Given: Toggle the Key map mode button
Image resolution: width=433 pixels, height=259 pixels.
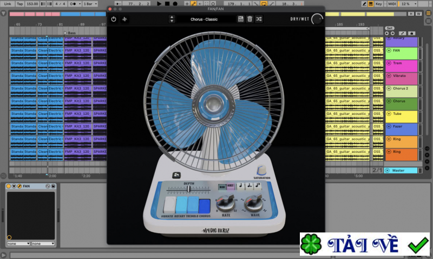Looking at the screenshot, I should (378, 4).
